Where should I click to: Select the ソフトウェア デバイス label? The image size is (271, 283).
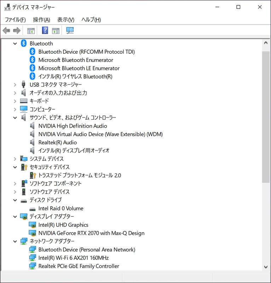click(x=50, y=192)
